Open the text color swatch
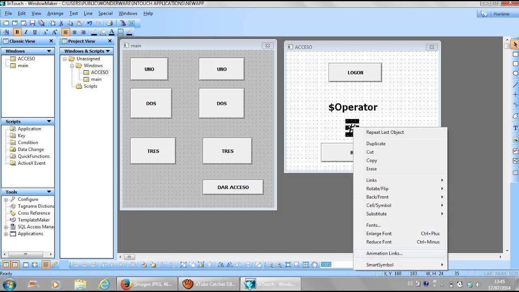519x292 pixels. point(112,32)
